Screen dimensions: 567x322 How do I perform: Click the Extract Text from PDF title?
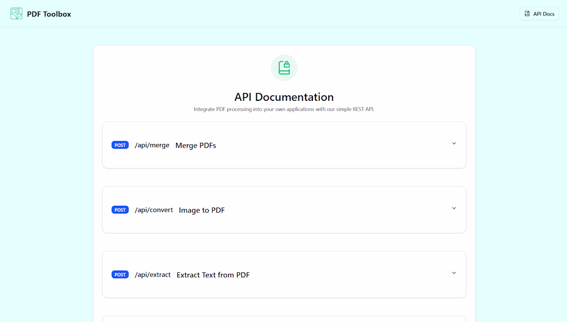coord(213,275)
